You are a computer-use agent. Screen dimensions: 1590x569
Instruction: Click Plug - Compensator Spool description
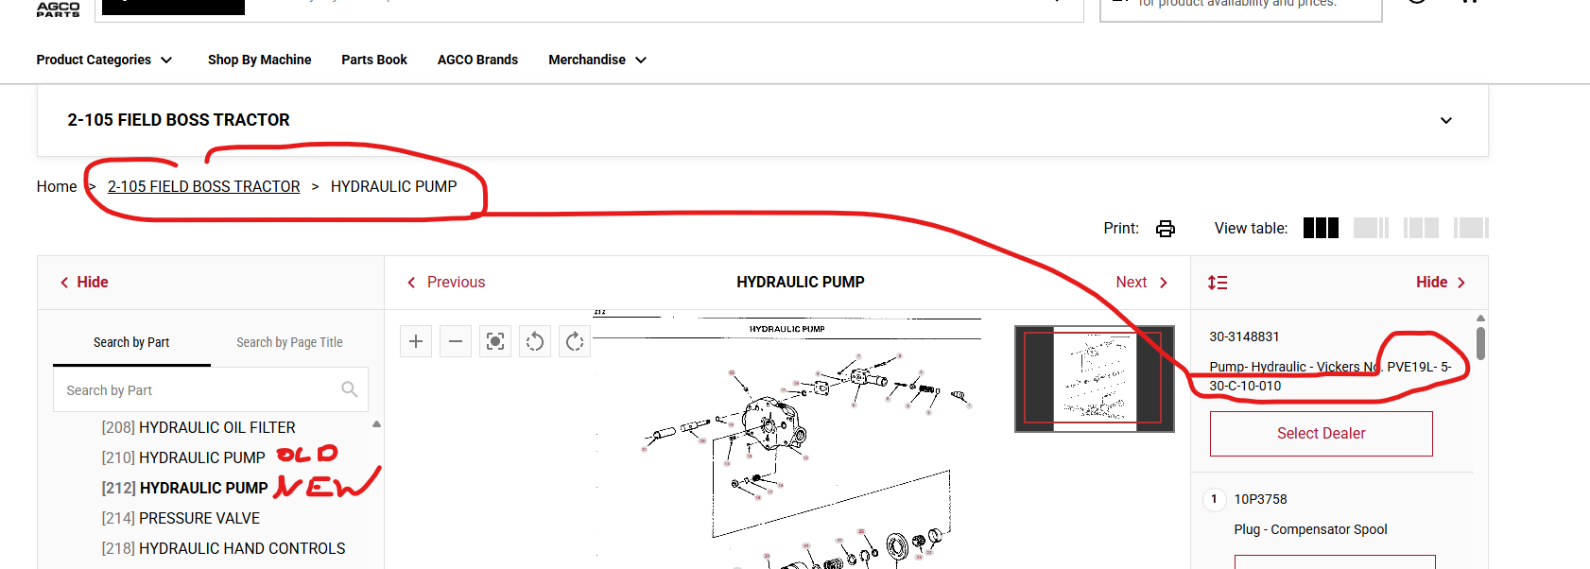pos(1310,529)
